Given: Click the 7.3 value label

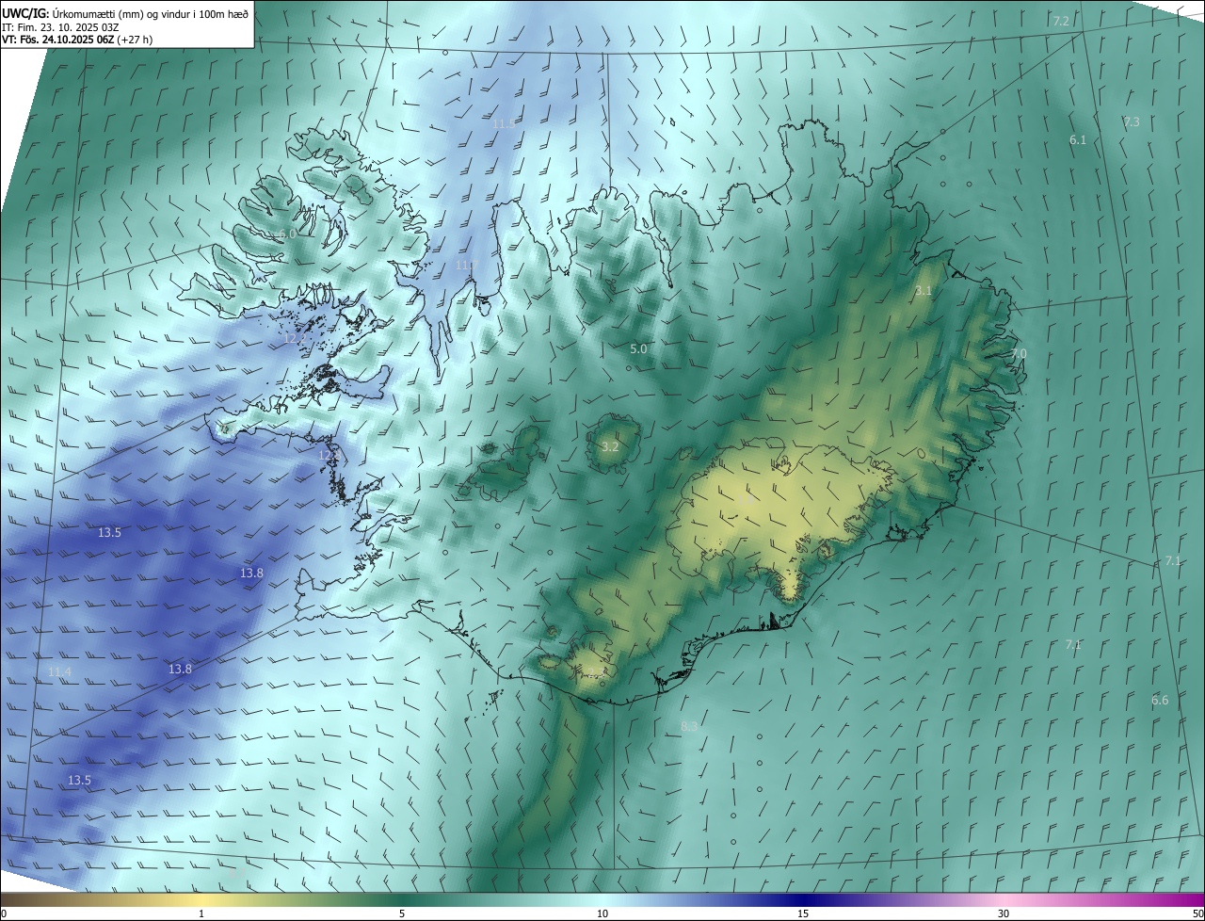Looking at the screenshot, I should point(1132,122).
